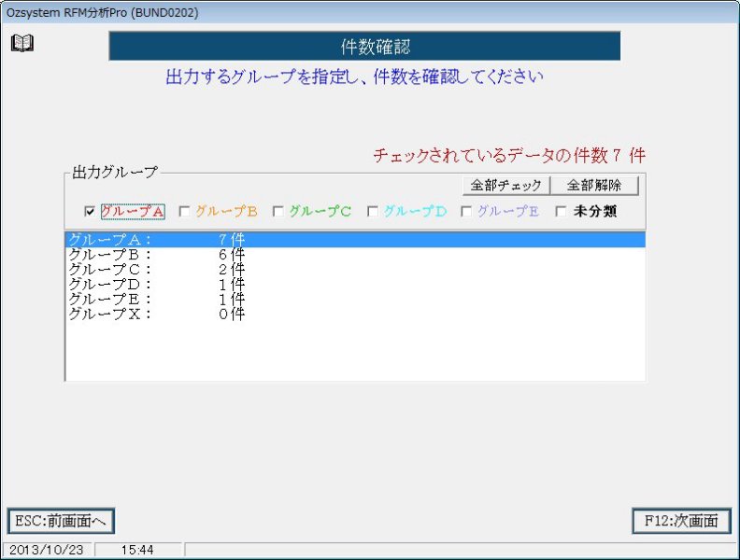
Task: Proceed with F12:次画面 button
Action: (681, 521)
